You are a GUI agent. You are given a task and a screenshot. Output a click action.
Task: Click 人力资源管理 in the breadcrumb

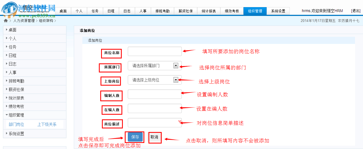pos(24,21)
